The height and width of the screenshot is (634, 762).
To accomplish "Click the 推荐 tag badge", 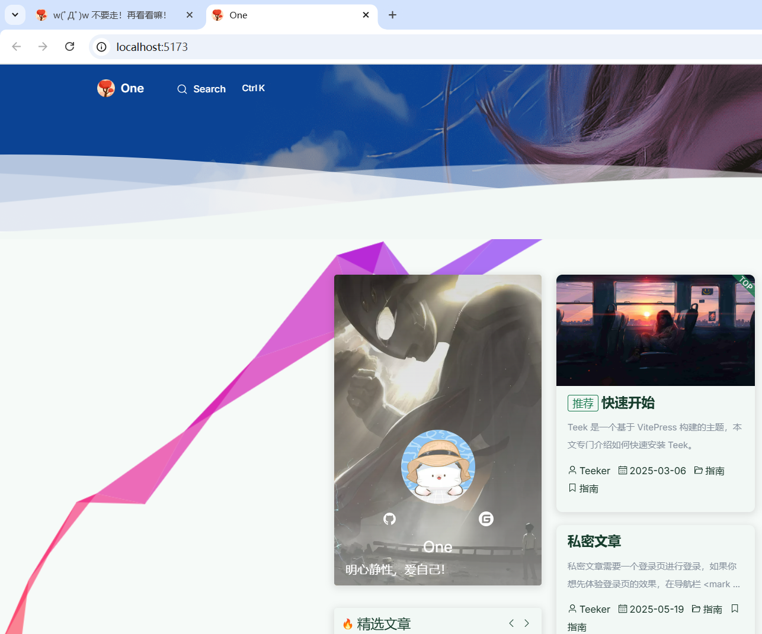I will pyautogui.click(x=583, y=403).
